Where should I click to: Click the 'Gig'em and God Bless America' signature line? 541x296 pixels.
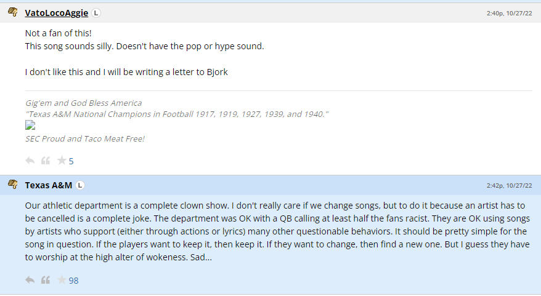pos(83,103)
